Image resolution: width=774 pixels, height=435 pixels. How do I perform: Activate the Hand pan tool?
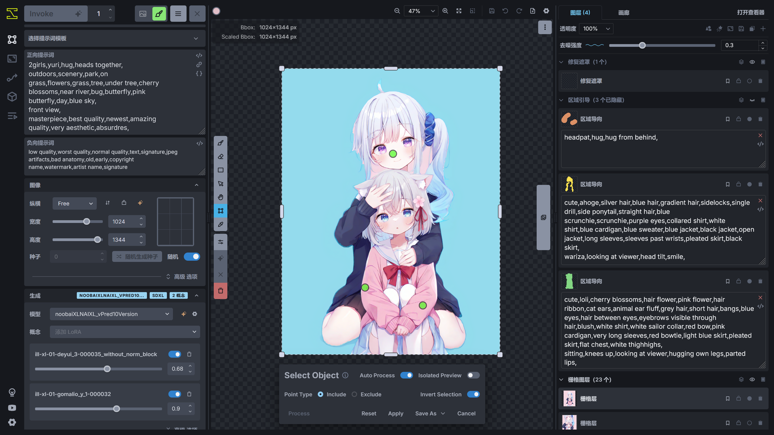click(x=220, y=197)
